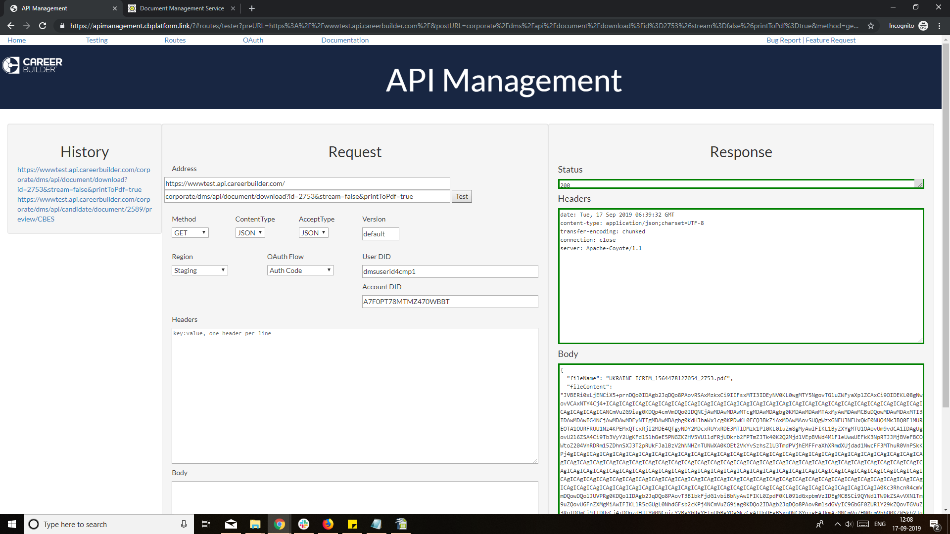This screenshot has height=534, width=950.
Task: Click the Windows search box
Action: pos(109,524)
